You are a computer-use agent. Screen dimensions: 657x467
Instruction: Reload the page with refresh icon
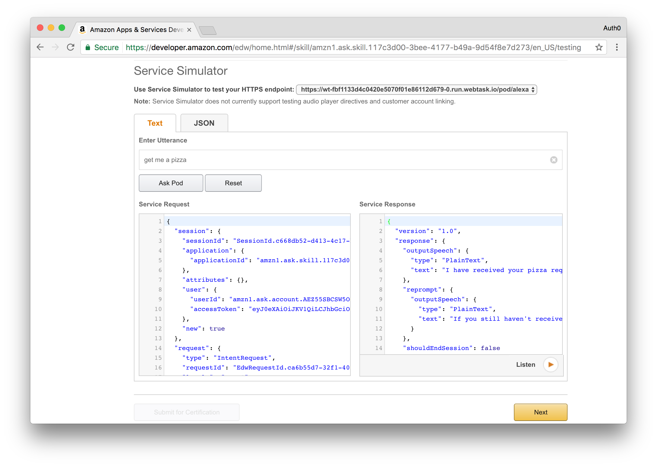tap(70, 47)
